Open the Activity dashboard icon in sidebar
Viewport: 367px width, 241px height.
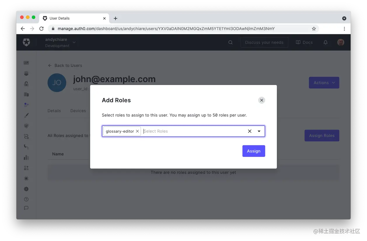[26, 63]
